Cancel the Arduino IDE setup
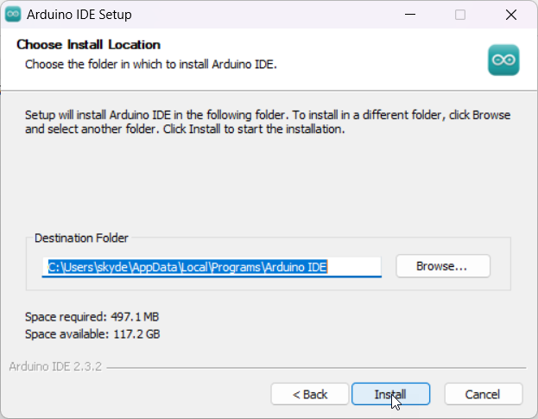The image size is (538, 419). coord(484,394)
